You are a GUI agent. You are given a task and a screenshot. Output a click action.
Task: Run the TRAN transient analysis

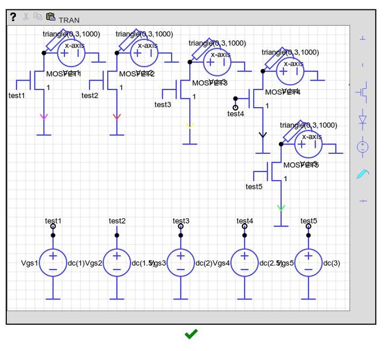pos(69,20)
